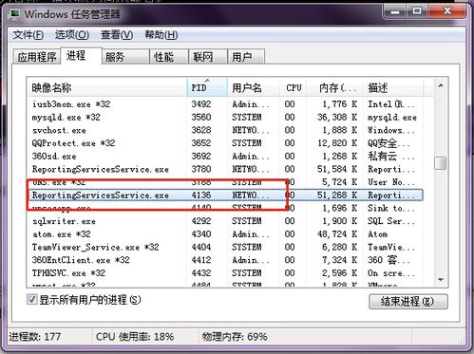
Task: Toggle 显示所有用户的进程 checkbox
Action: pos(31,299)
